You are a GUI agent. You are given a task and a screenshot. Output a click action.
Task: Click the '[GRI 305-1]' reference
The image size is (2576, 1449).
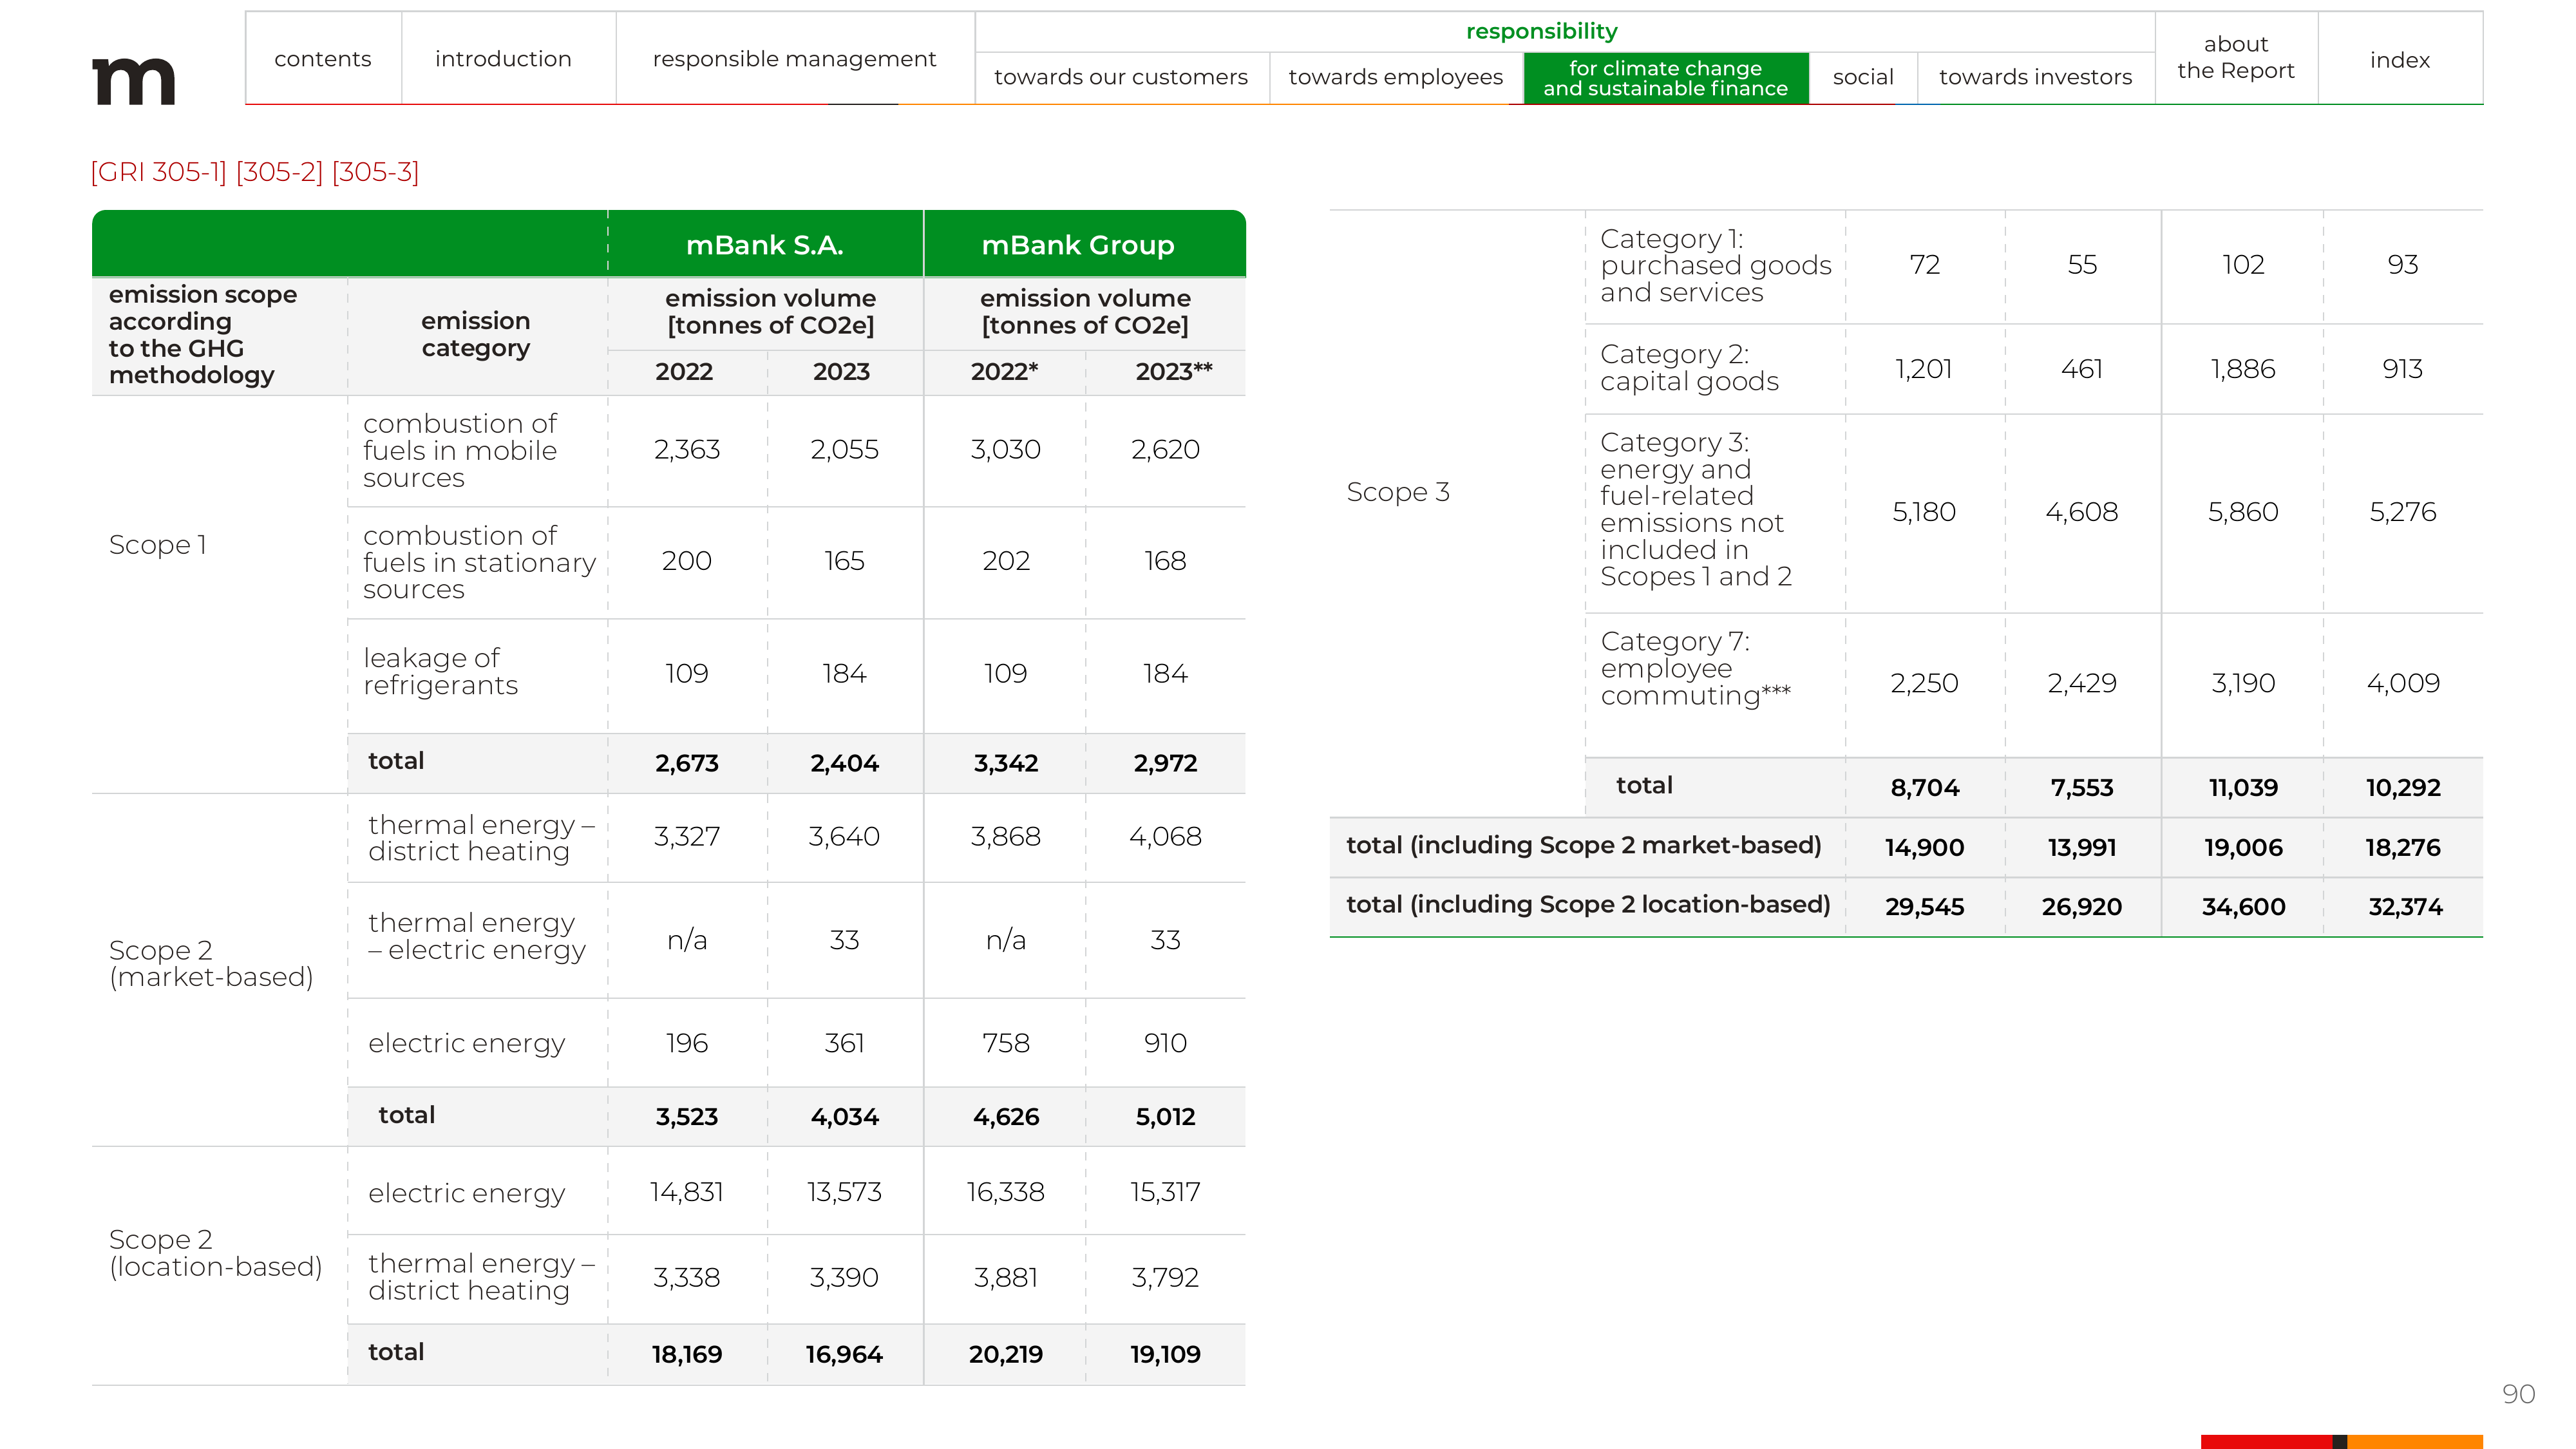click(x=159, y=172)
